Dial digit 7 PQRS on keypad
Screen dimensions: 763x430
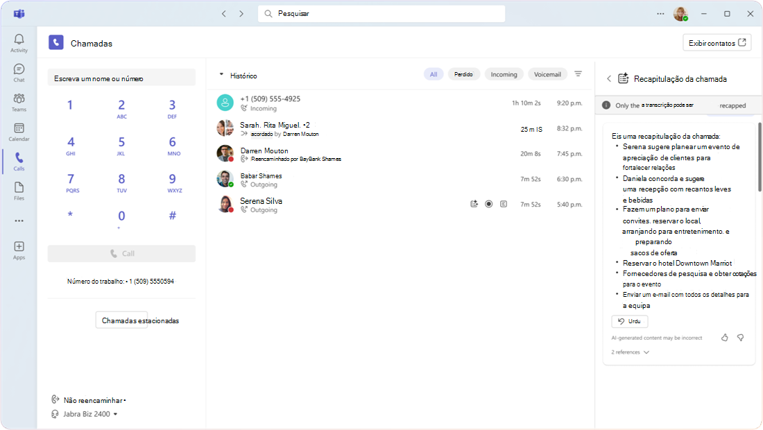pyautogui.click(x=71, y=182)
